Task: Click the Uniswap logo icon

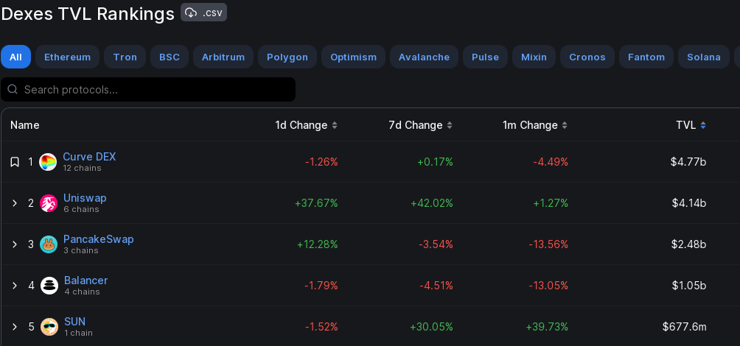Action: pyautogui.click(x=49, y=203)
